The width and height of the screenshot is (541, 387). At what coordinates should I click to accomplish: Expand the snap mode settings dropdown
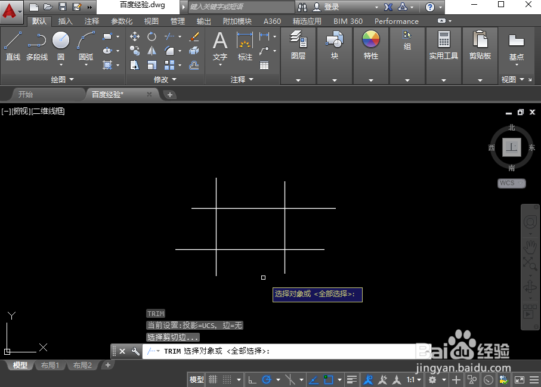point(239,380)
